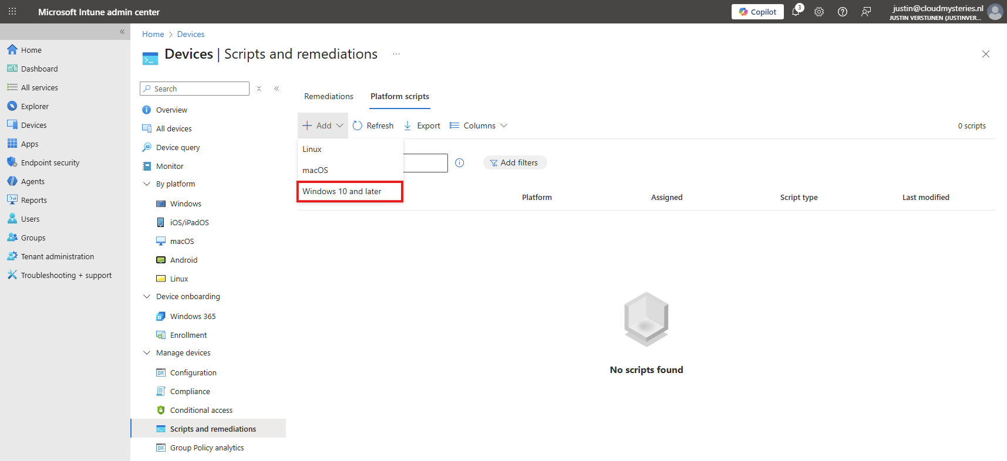Collapse the By platform section
Viewport: 1007px width, 461px height.
coord(147,184)
